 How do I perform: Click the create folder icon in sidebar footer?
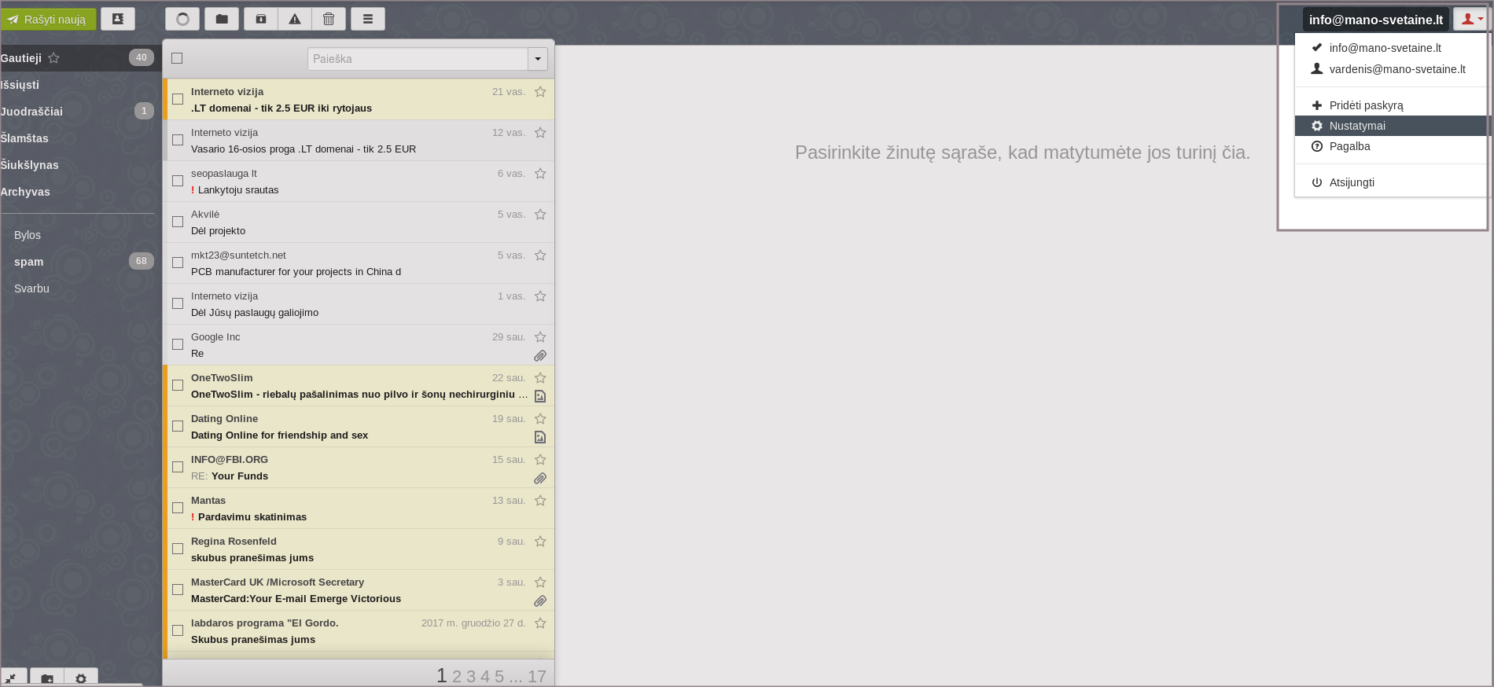point(47,678)
